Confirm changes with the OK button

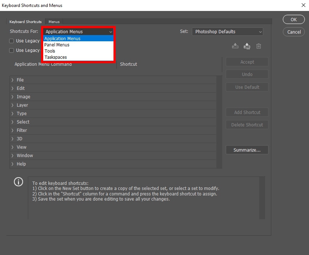coord(293,19)
